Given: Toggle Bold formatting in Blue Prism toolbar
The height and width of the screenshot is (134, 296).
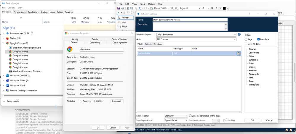Looking at the screenshot, I should click(212, 8).
